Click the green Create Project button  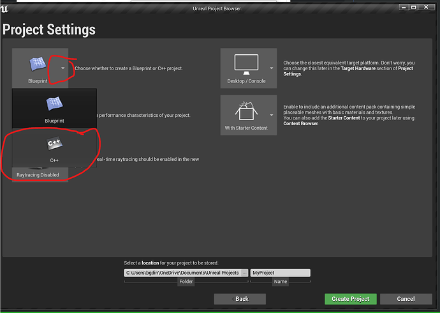coord(351,299)
